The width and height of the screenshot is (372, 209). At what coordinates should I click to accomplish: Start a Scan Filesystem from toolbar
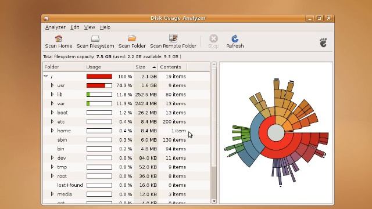pos(95,41)
